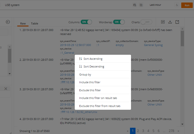Open the General Syslog device type link
This screenshot has width=194, height=134.
click(x=153, y=45)
